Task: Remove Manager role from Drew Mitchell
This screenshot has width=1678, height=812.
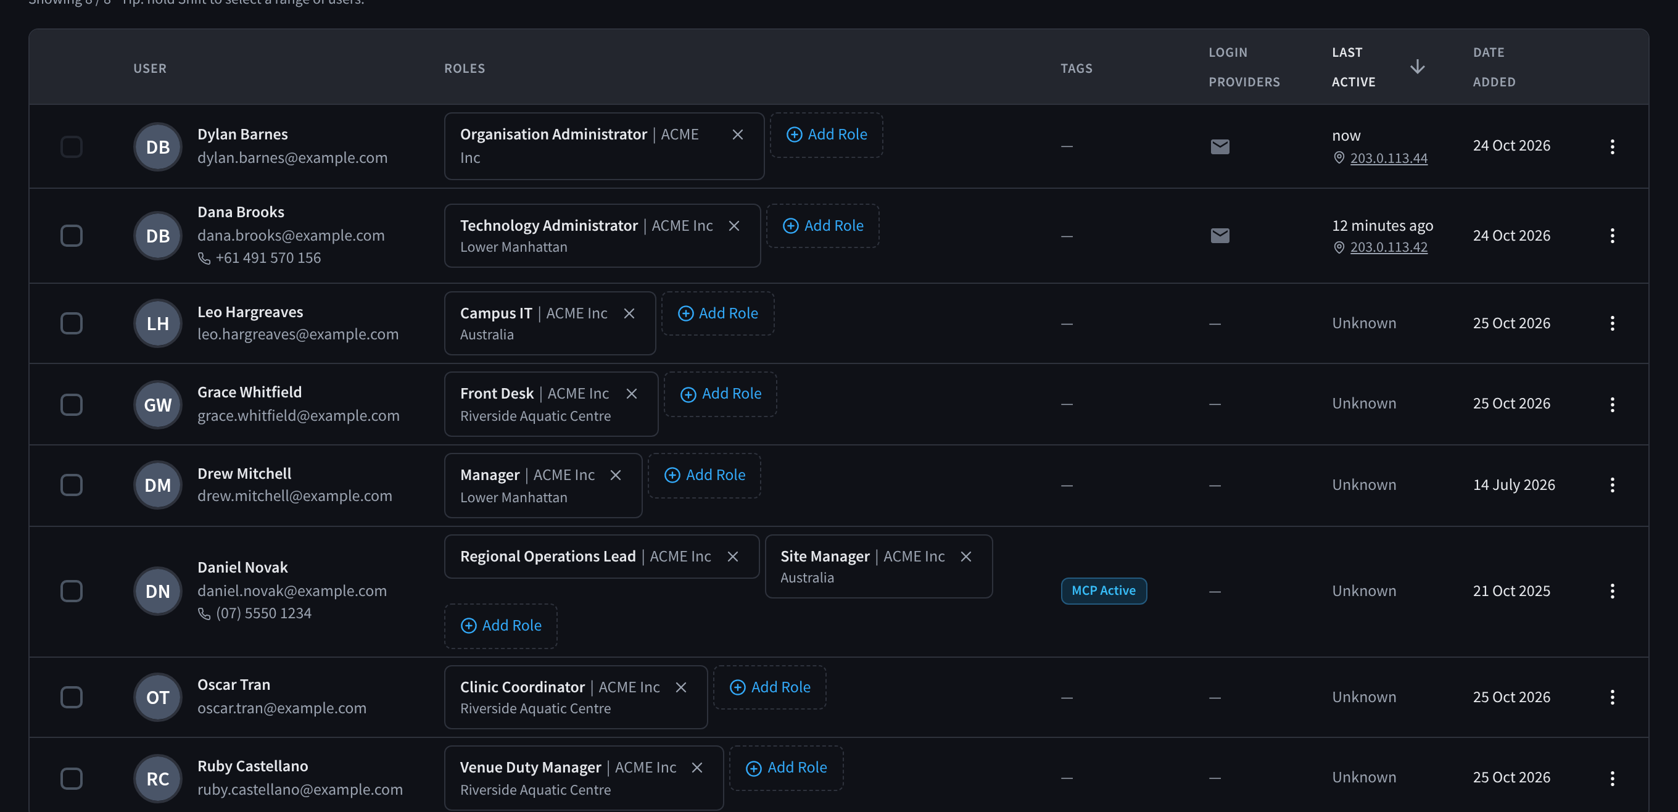Action: 616,475
